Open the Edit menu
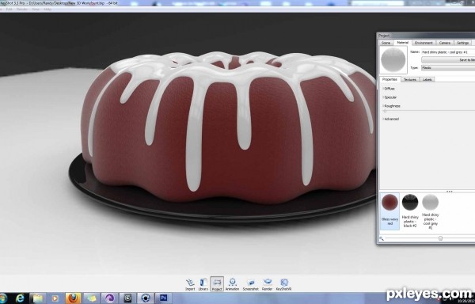Viewport: 475px width, 304px height. 9,9
